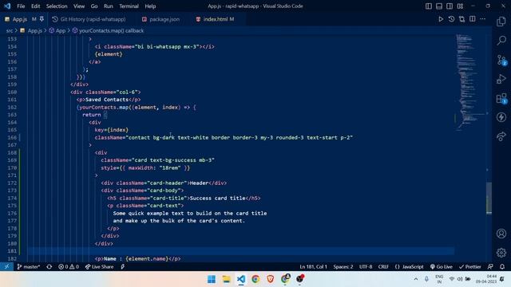The image size is (511, 287).
Task: Run the current file with play icon
Action: [x=441, y=19]
